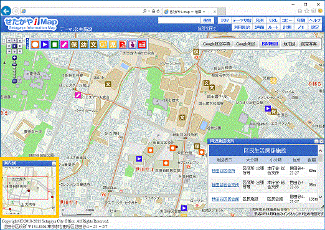Click the blue triangle facility icon in toolbar
The width and height of the screenshot is (325, 230).
click(45, 44)
